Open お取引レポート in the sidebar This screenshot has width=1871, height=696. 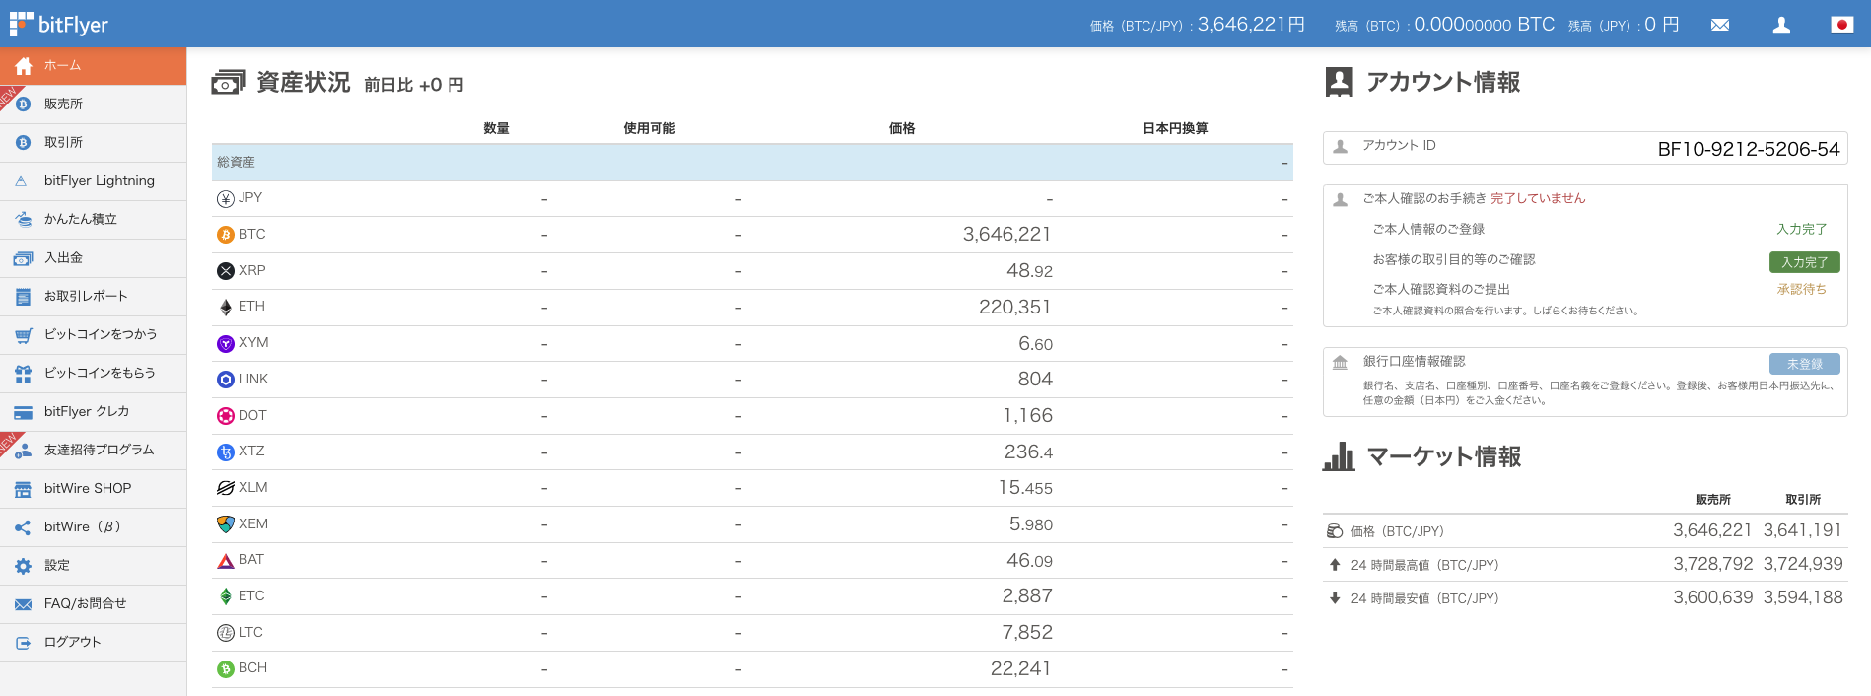pos(93,297)
